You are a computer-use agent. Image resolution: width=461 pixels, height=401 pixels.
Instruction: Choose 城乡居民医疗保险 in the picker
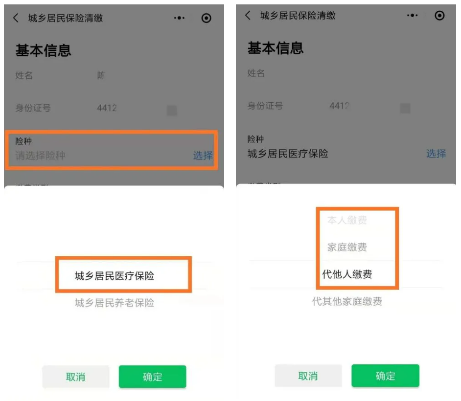click(115, 275)
